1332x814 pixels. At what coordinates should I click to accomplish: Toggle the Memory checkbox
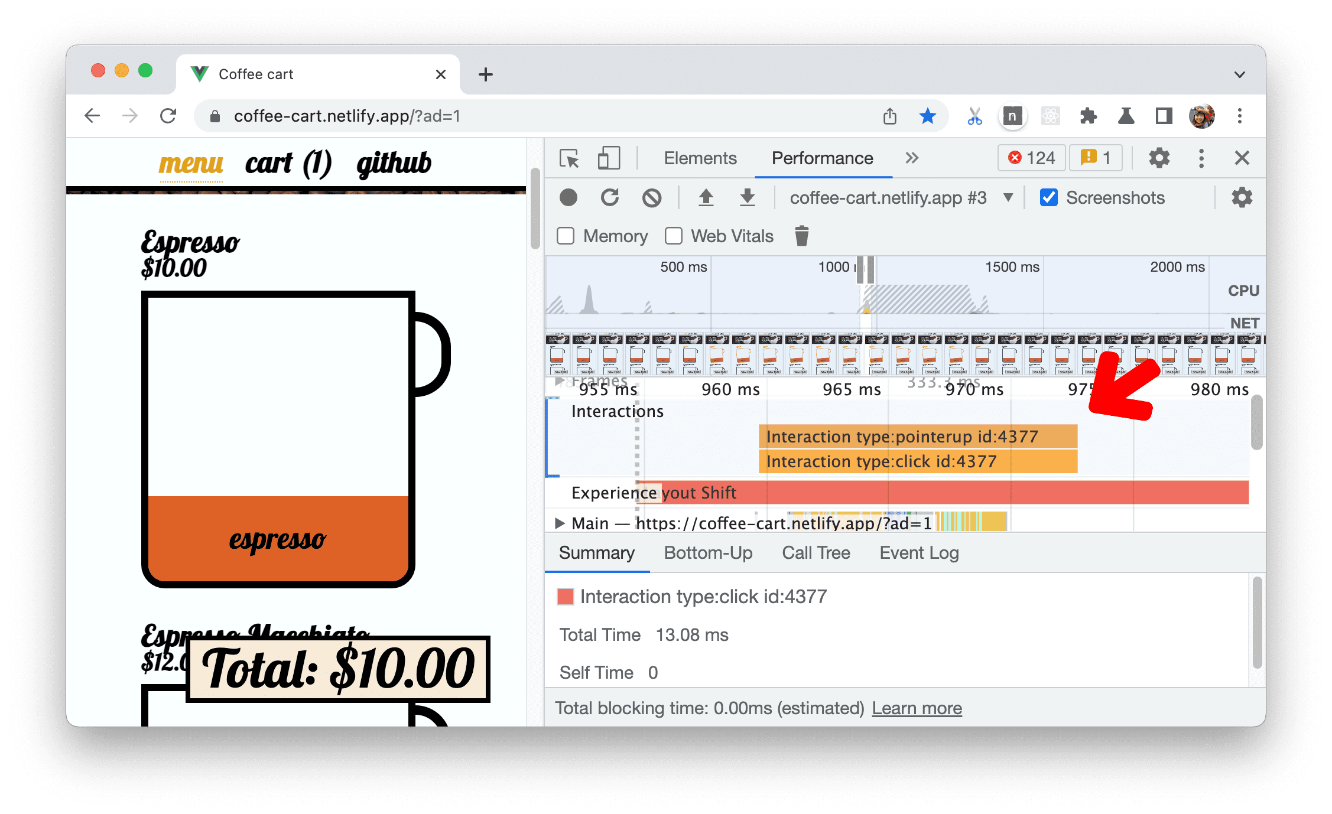coord(564,236)
